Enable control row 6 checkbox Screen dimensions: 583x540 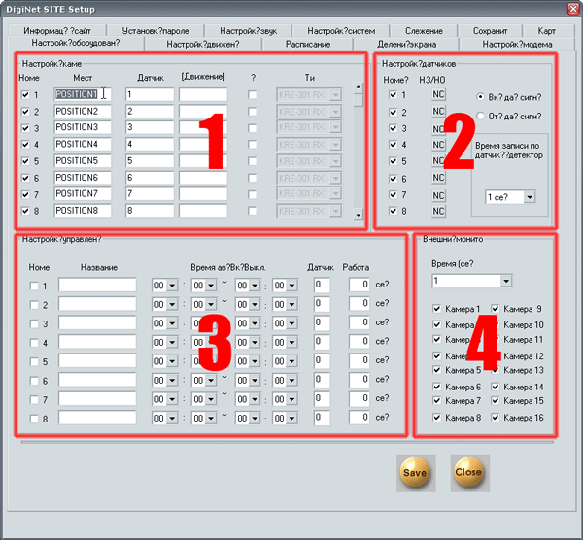pos(34,381)
